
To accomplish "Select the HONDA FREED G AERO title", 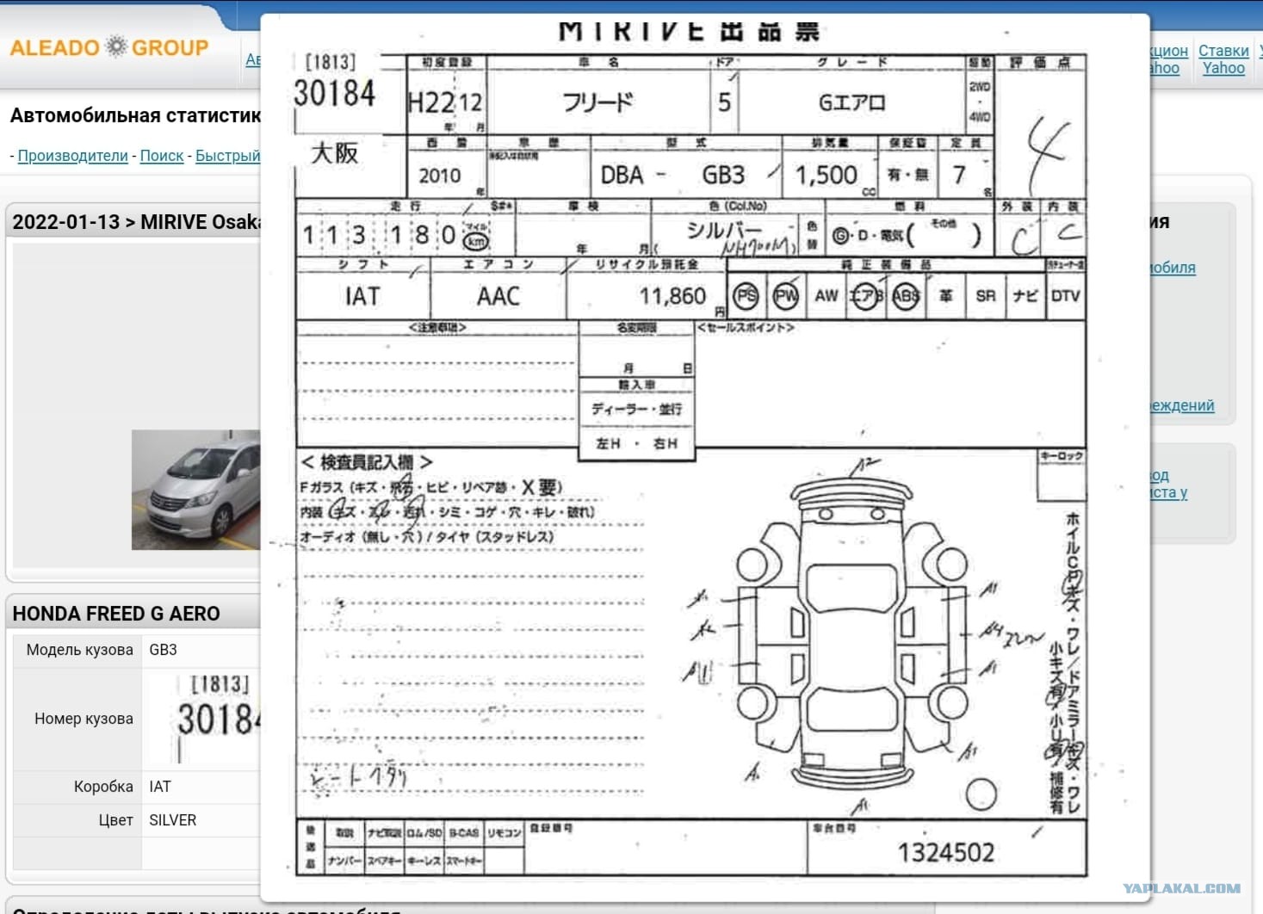I will coord(116,614).
